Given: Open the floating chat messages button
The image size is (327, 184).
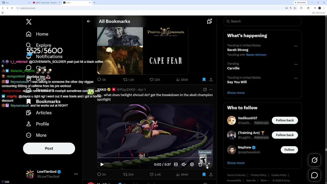Looking at the screenshot, I should point(314,175).
